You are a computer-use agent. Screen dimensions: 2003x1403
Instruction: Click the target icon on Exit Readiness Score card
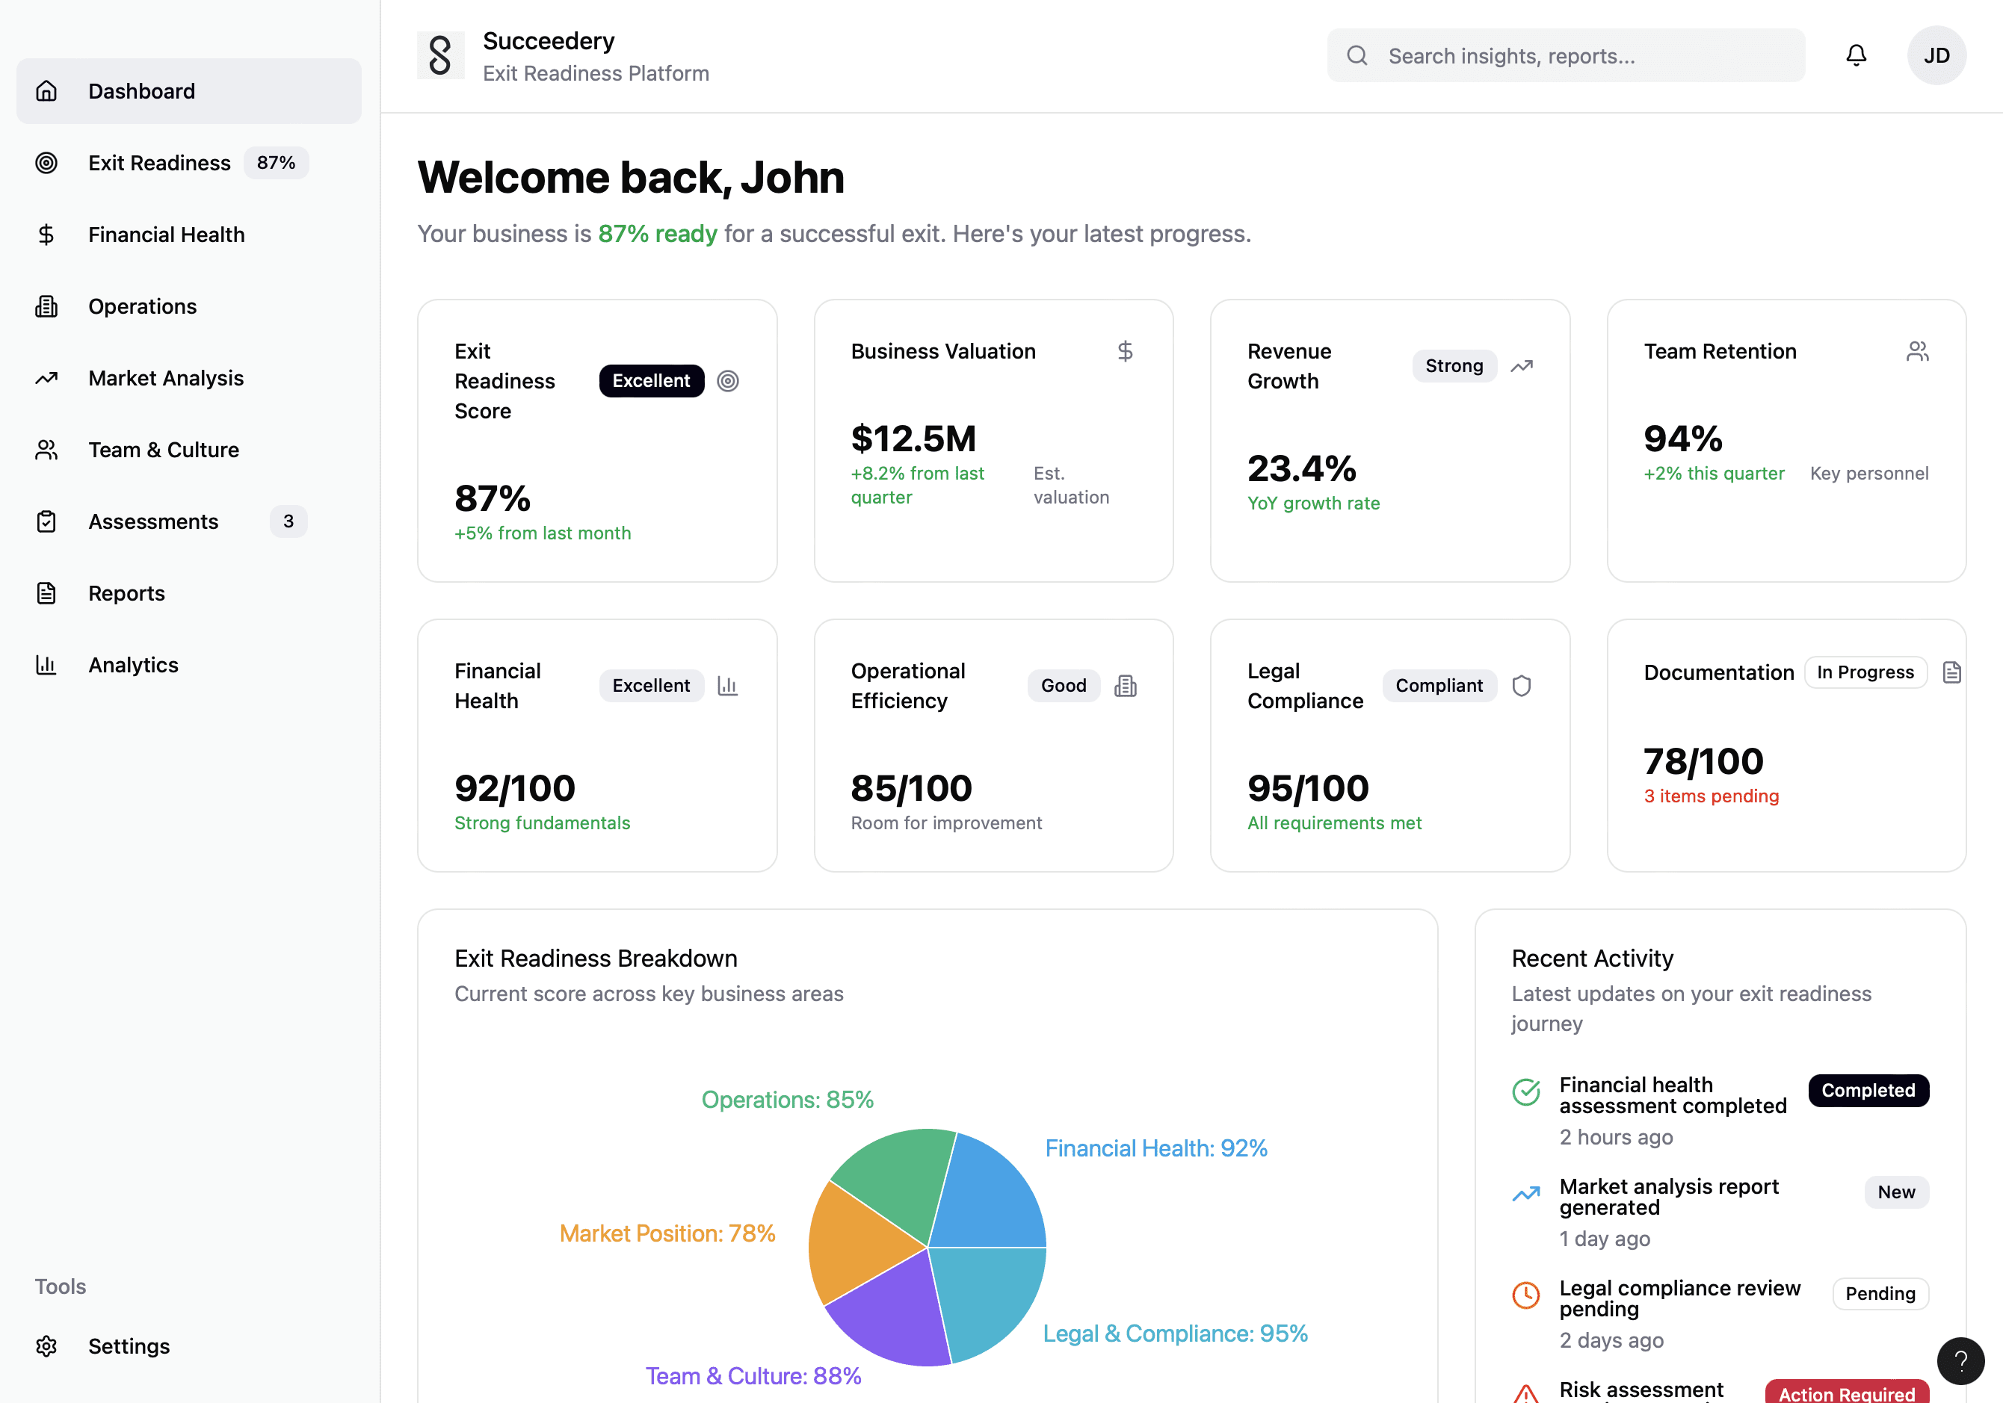(727, 381)
